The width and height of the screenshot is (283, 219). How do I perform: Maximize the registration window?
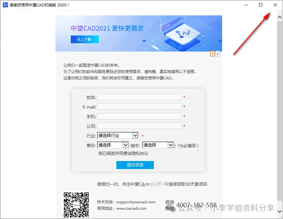tap(261, 5)
